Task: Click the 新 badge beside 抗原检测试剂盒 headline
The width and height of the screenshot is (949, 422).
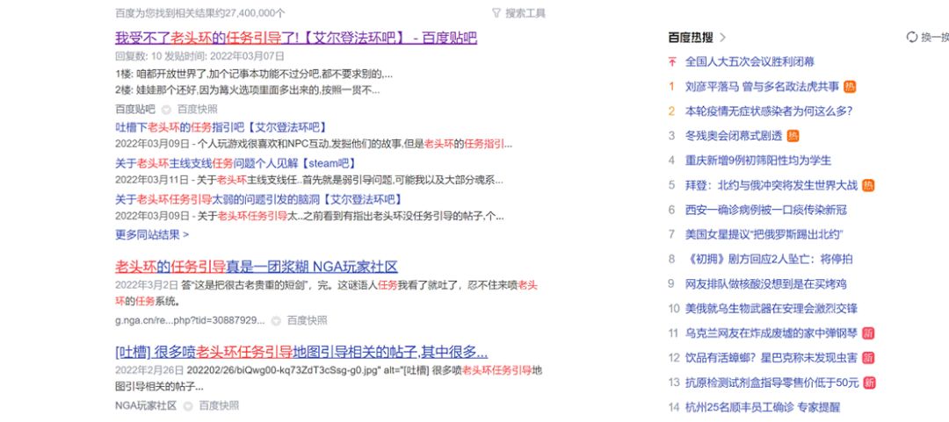Action: tap(869, 383)
